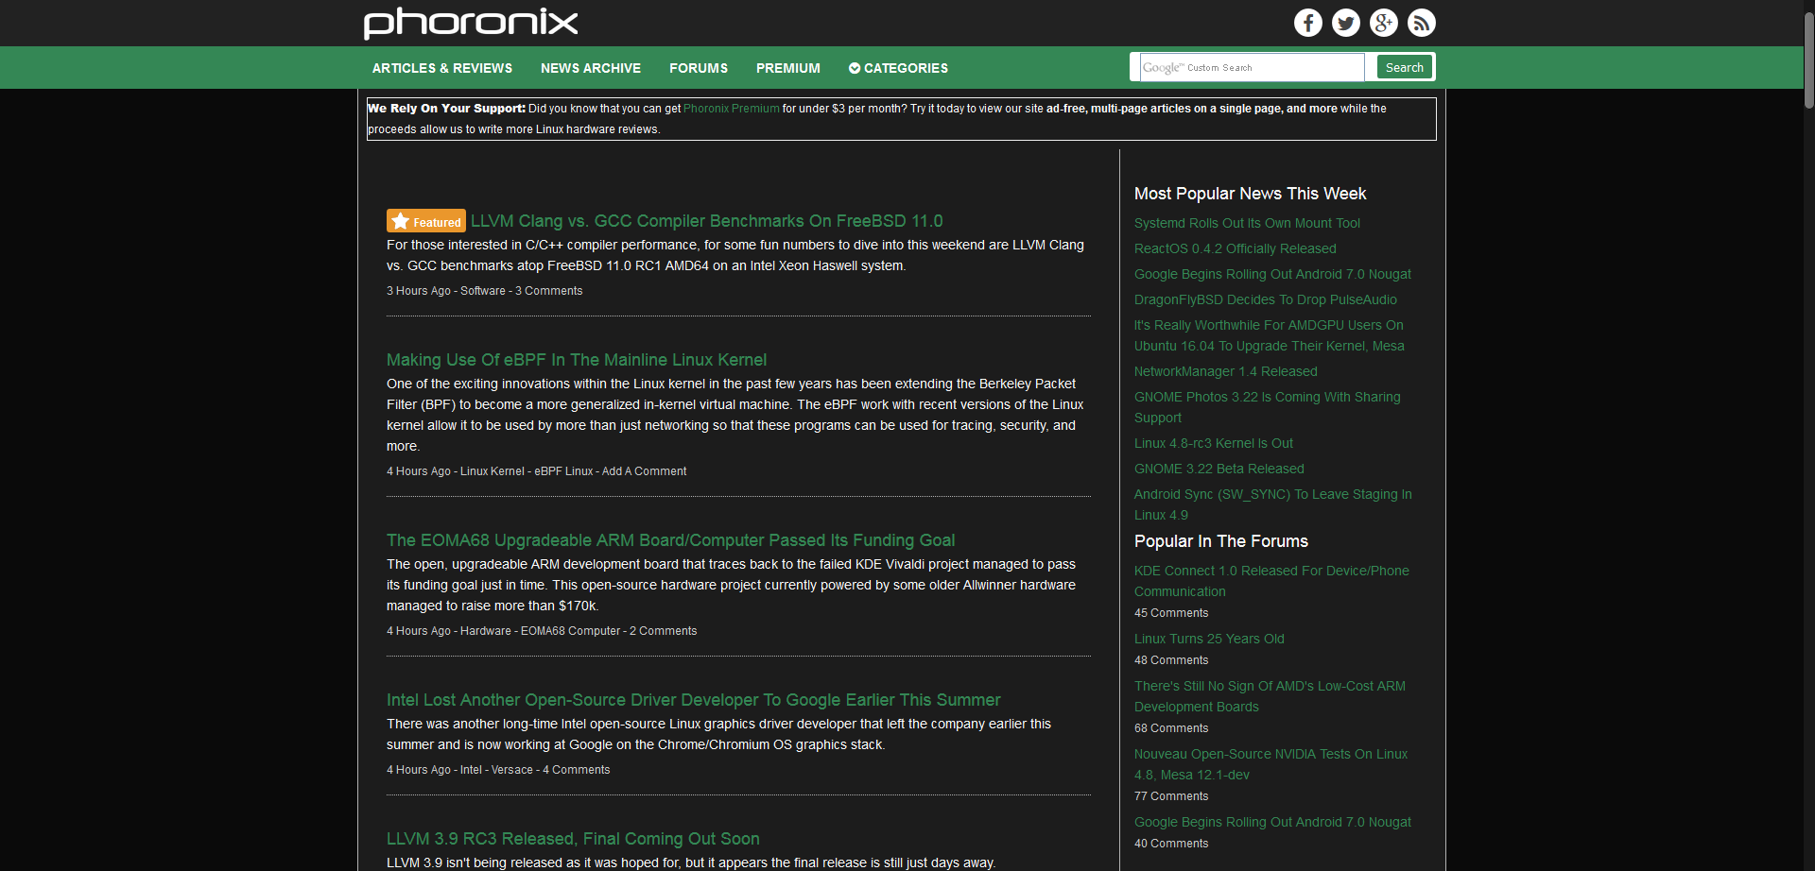Click the Phoronix logo

click(470, 23)
